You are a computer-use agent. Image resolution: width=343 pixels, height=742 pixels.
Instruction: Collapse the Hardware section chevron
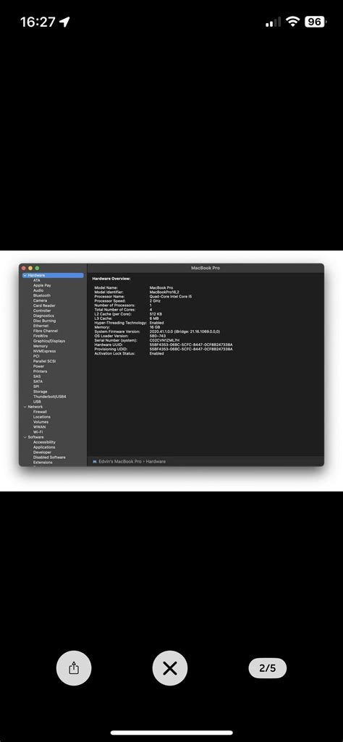click(x=25, y=275)
